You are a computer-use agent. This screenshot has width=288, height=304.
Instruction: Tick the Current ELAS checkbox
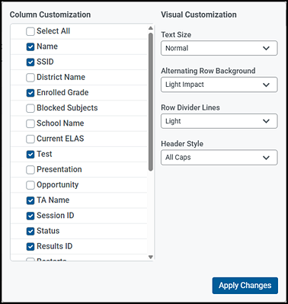(30, 139)
